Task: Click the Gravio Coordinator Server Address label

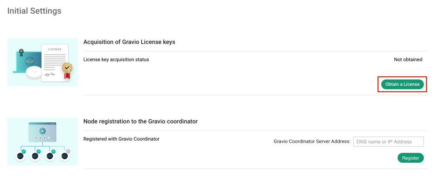Action: (312, 141)
